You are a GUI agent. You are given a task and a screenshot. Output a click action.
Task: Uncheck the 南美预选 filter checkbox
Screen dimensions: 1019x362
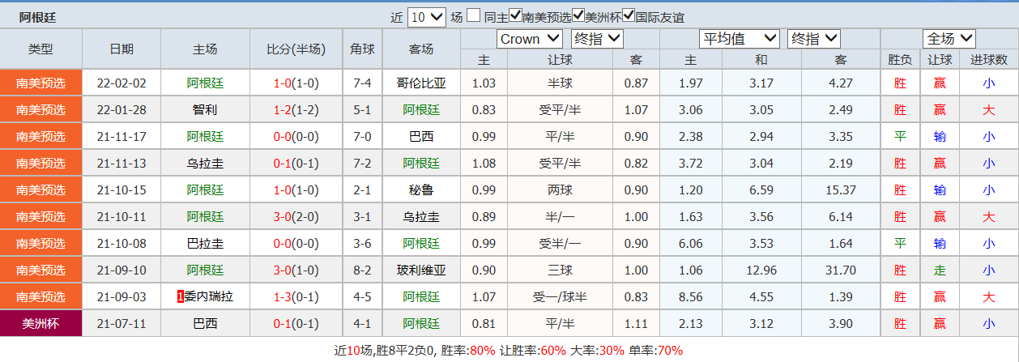coord(515,15)
